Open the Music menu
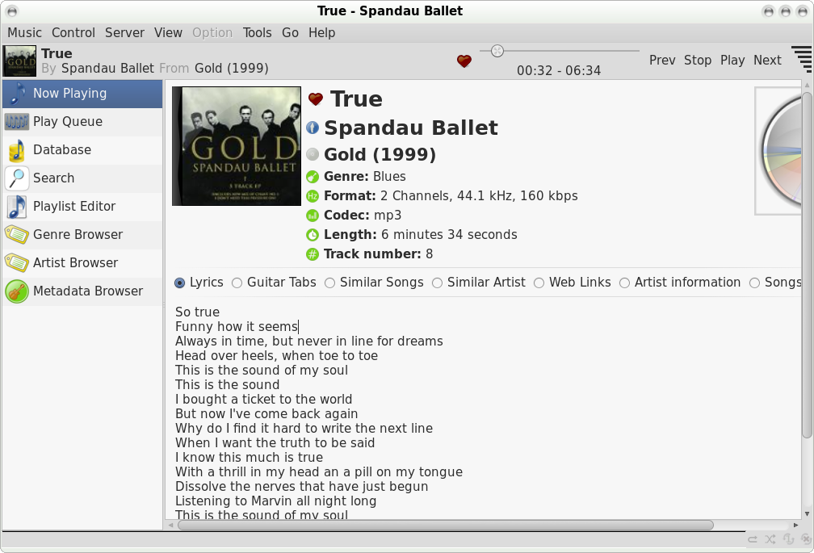The height and width of the screenshot is (553, 814). tap(24, 33)
